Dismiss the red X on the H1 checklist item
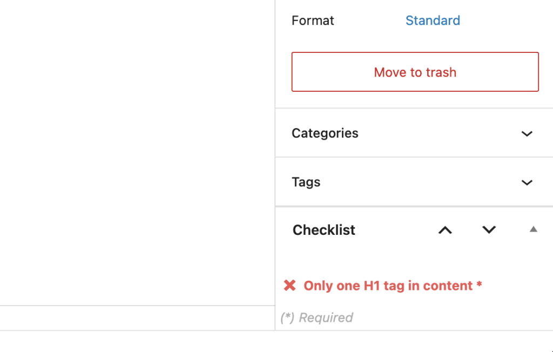Image resolution: width=553 pixels, height=352 pixels. [x=290, y=285]
